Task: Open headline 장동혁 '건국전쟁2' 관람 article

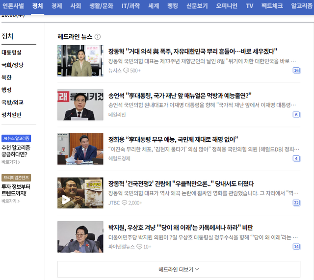Action: pos(181,183)
